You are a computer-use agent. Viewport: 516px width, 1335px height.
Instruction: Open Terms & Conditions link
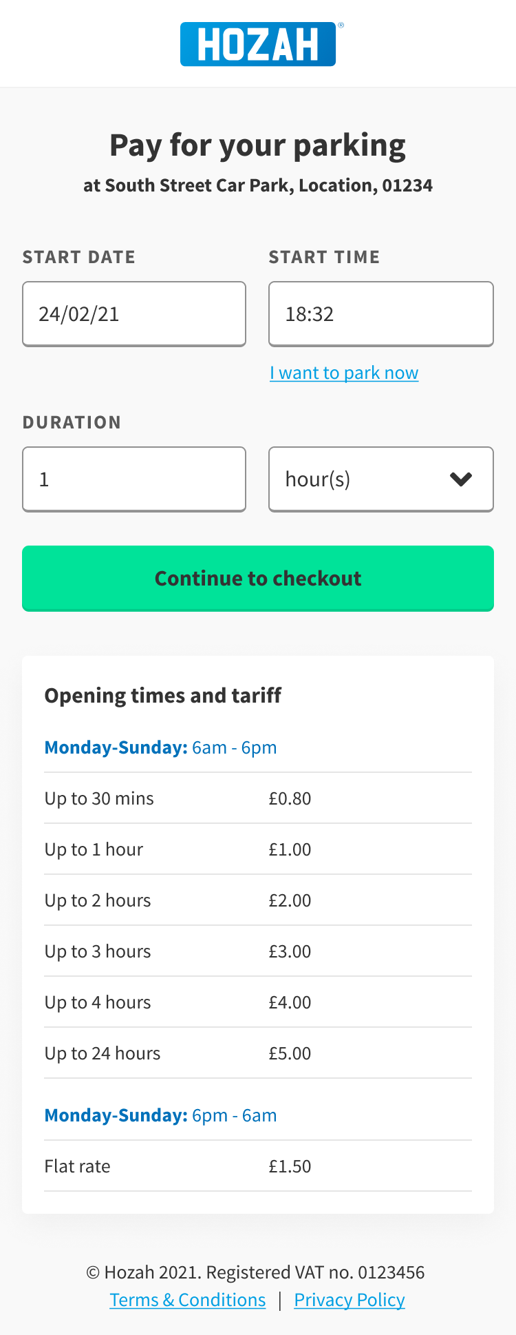(188, 1300)
